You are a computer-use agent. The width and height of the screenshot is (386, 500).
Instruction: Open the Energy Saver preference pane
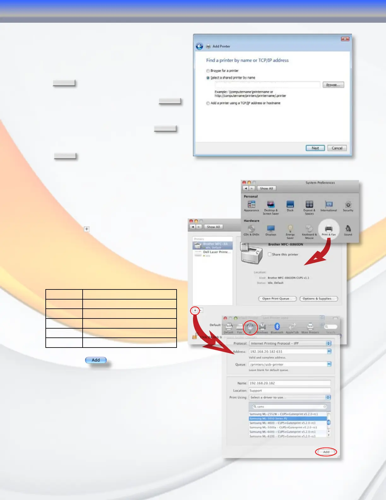[290, 232]
